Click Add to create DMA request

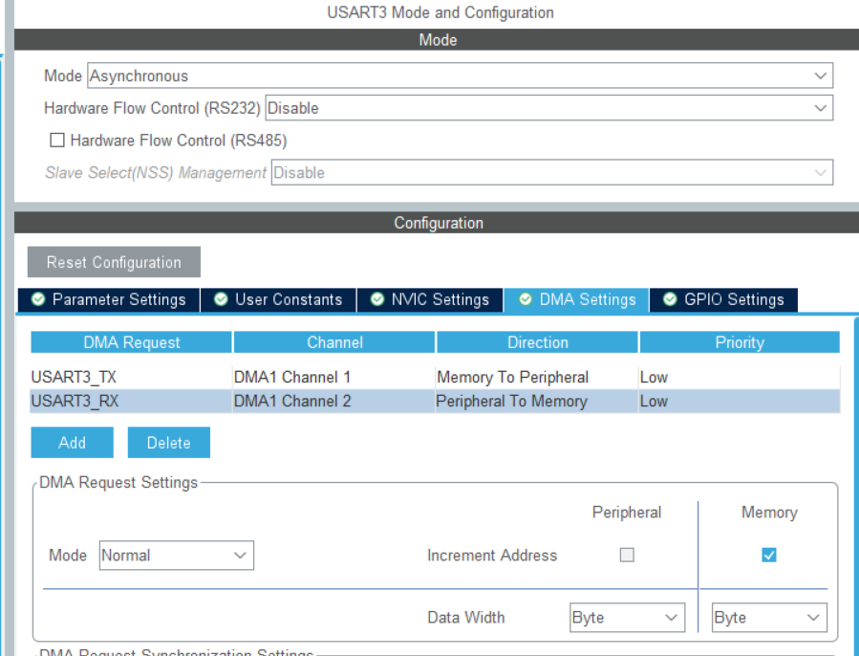[x=72, y=443]
